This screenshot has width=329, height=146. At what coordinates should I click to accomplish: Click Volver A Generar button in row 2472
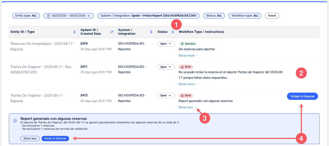[x=302, y=96]
